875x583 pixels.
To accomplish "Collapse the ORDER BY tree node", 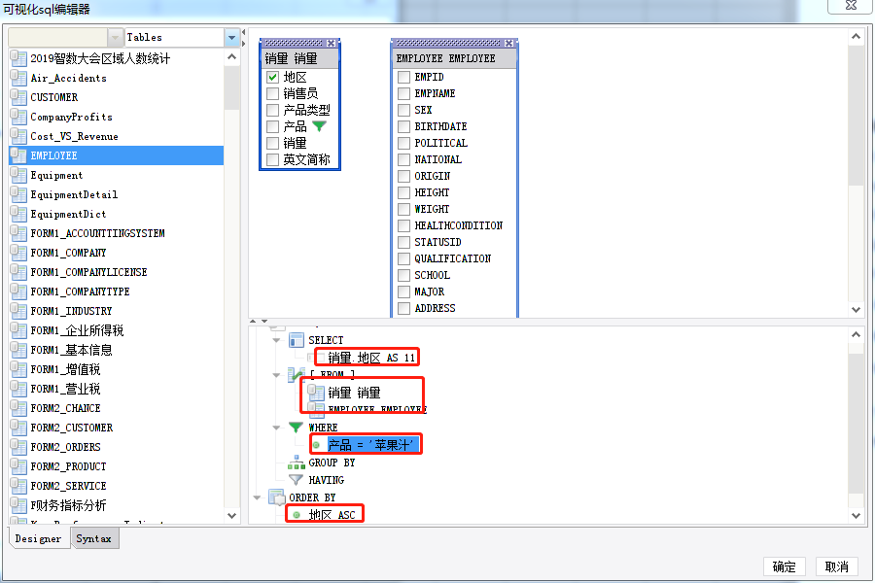I will pyautogui.click(x=257, y=497).
